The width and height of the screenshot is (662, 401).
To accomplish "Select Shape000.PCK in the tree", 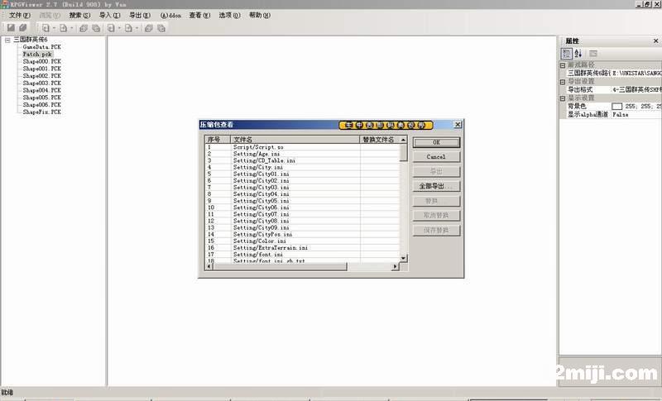I will click(42, 61).
